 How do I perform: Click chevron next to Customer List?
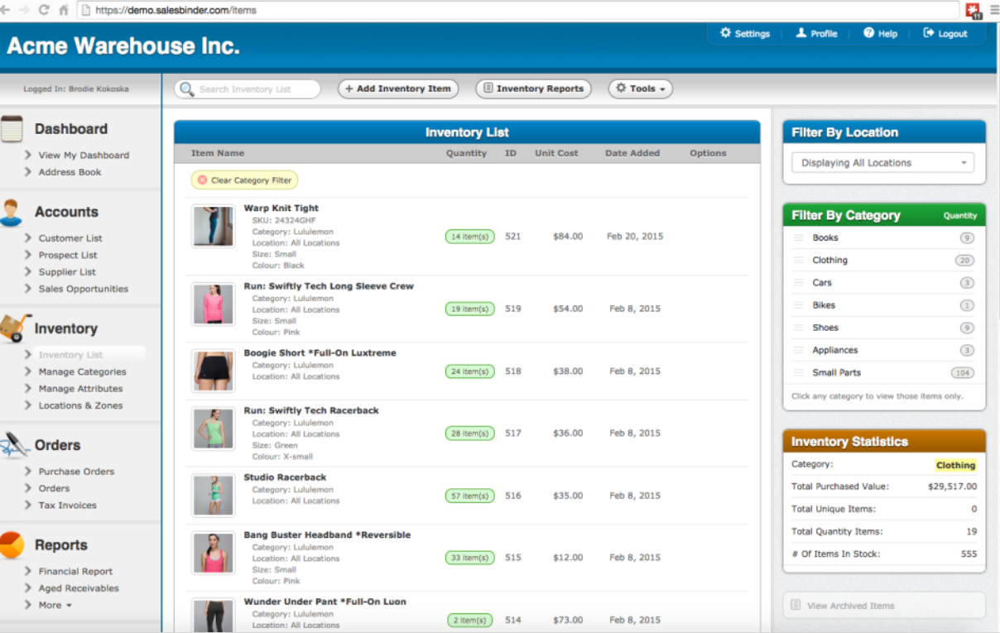tap(28, 238)
